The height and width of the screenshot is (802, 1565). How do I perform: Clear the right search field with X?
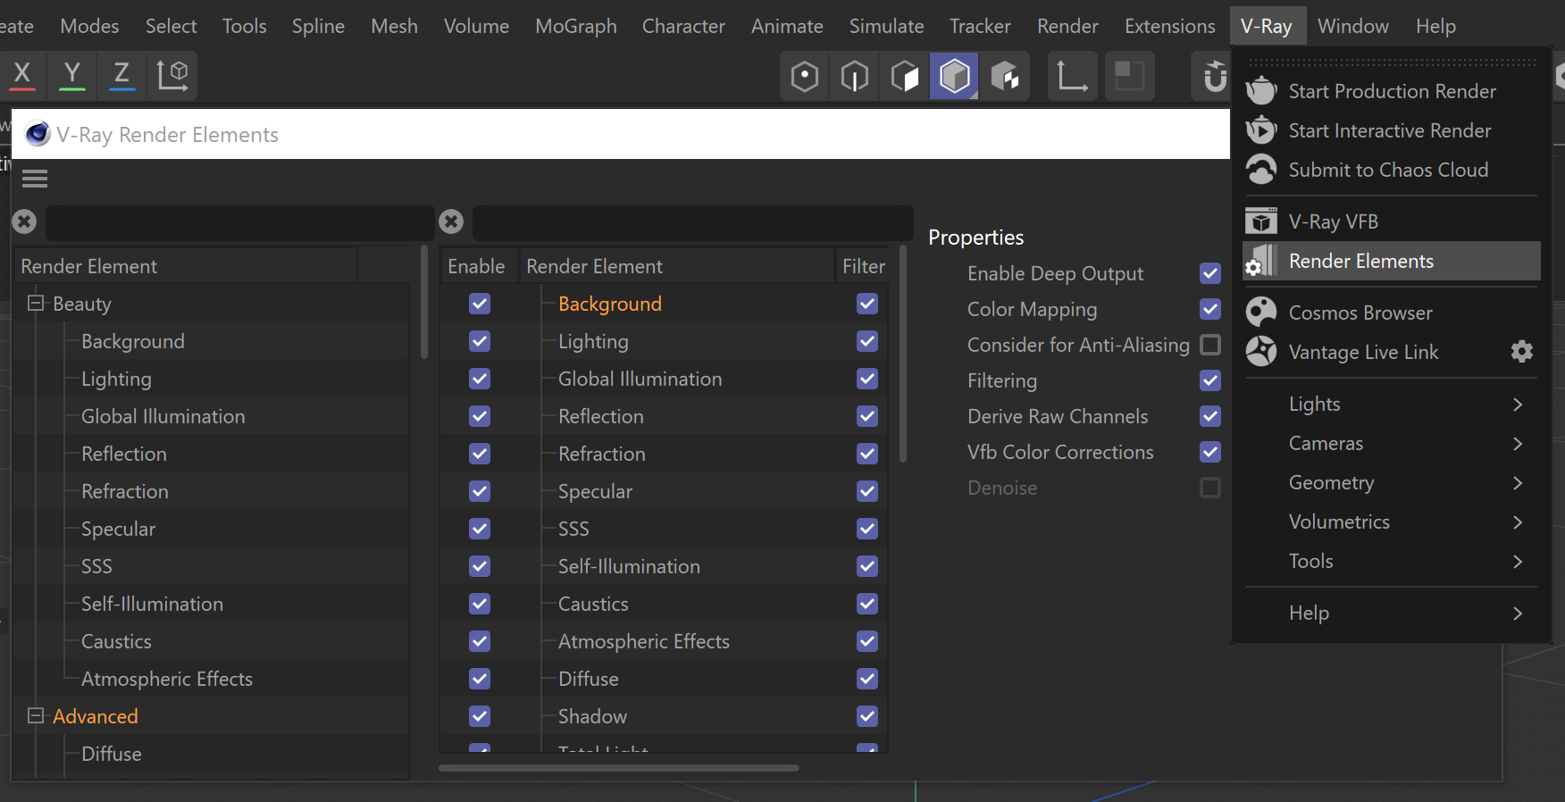point(452,221)
